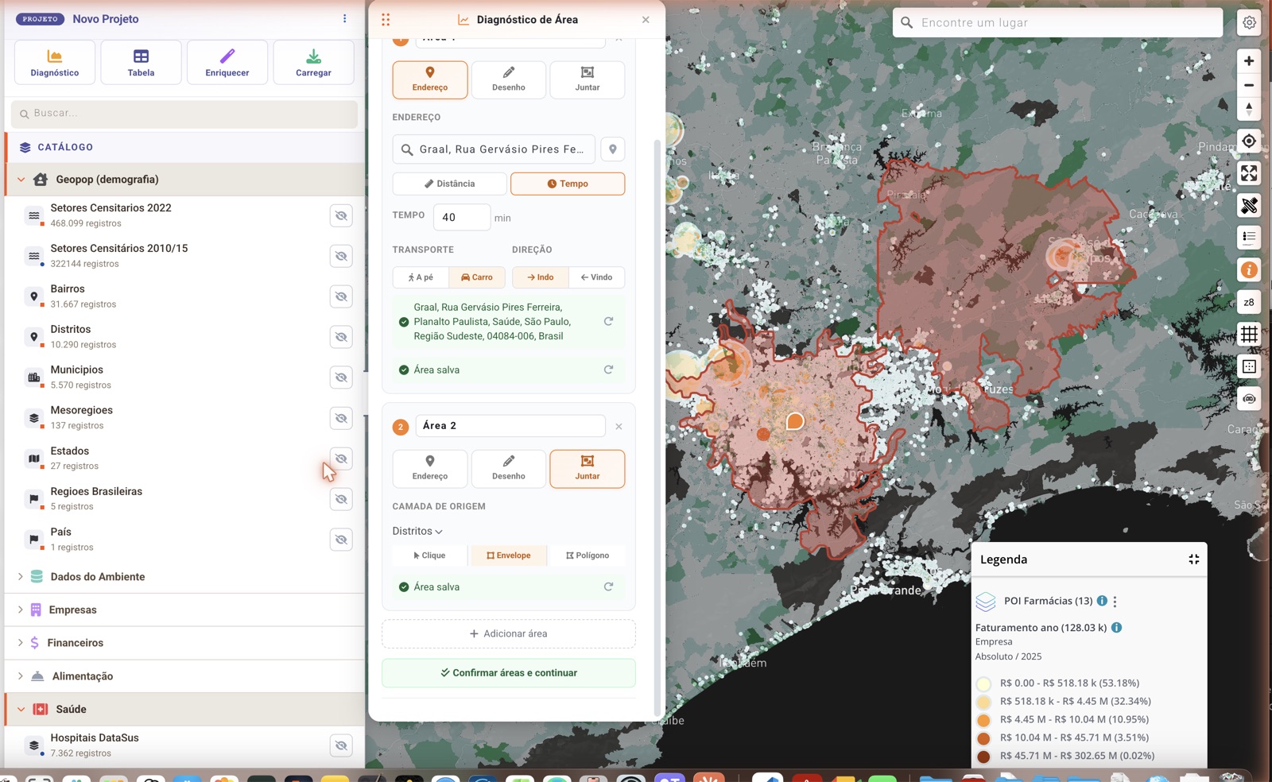
Task: Select A pé transport option
Action: [x=421, y=277]
